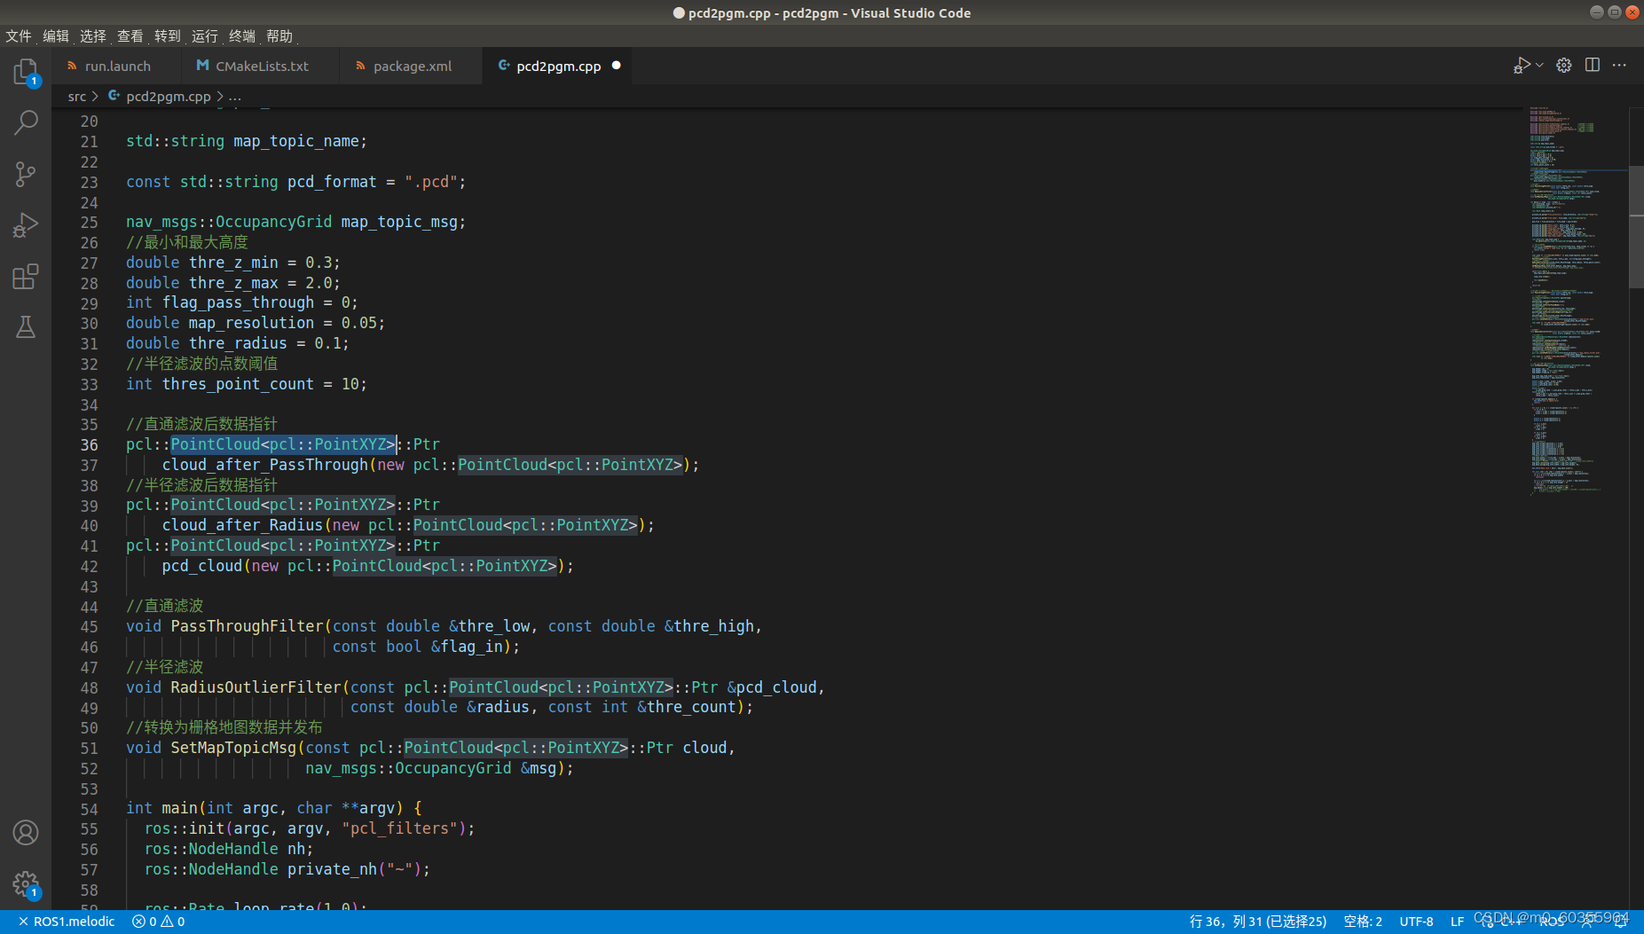Open the 编辑 (Edit) menu
Viewport: 1644px width, 934px height.
coord(56,36)
